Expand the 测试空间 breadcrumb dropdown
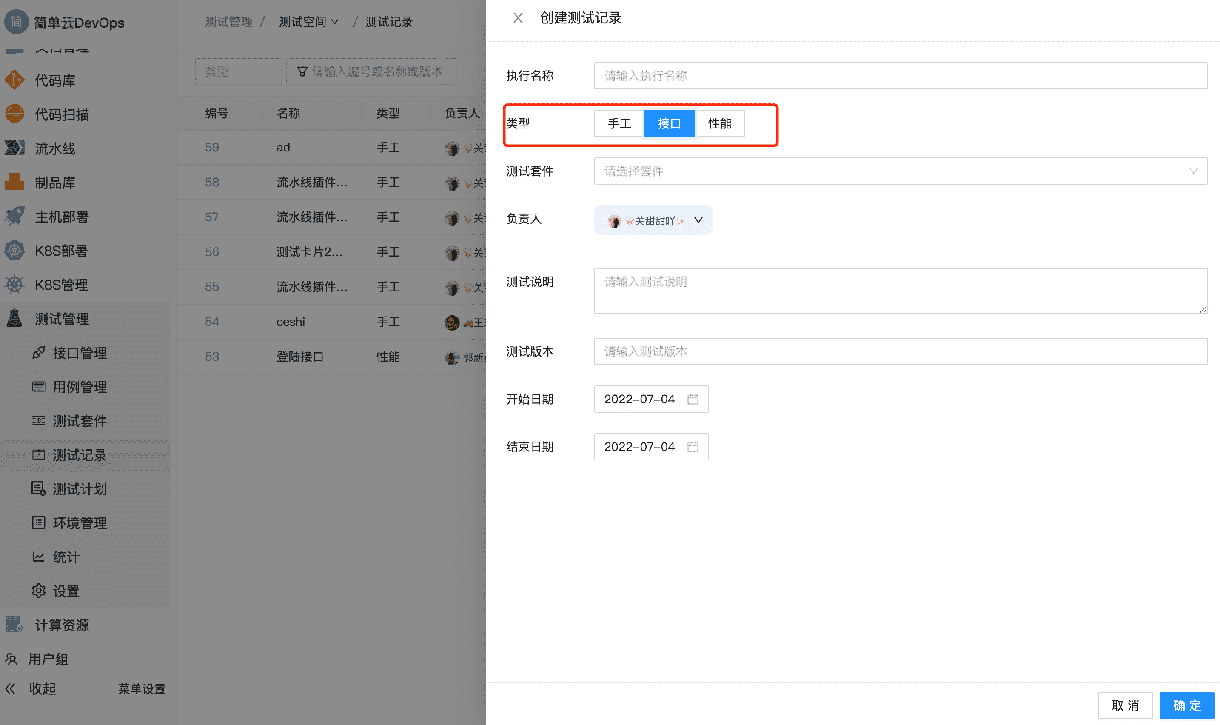Viewport: 1220px width, 725px height. click(309, 22)
